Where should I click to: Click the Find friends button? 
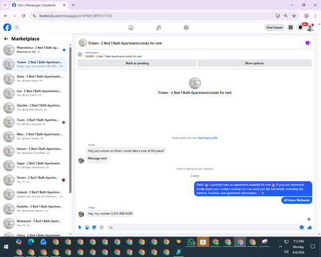coord(275,28)
